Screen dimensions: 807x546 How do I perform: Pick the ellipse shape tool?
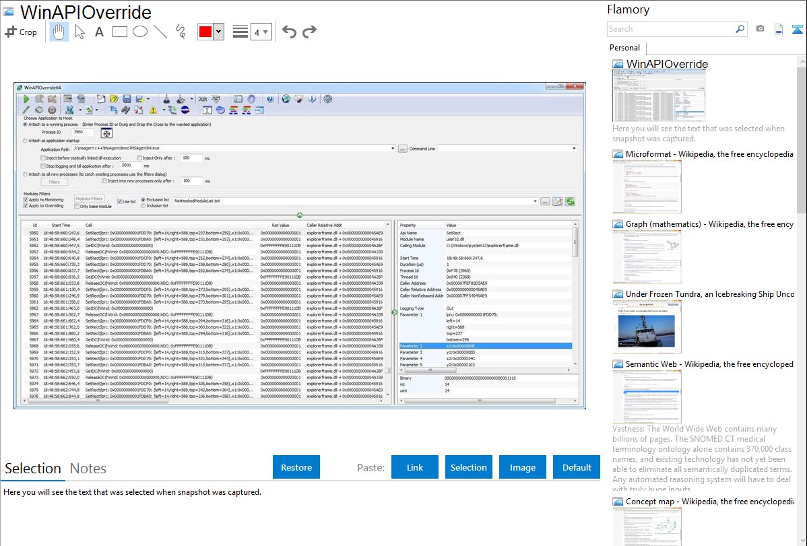tap(139, 32)
